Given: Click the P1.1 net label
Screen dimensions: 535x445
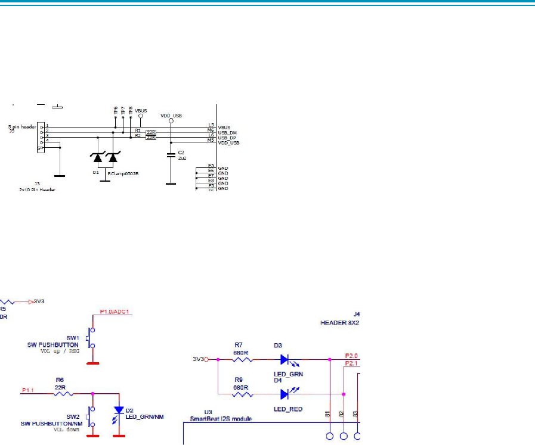Looking at the screenshot, I should tap(28, 390).
